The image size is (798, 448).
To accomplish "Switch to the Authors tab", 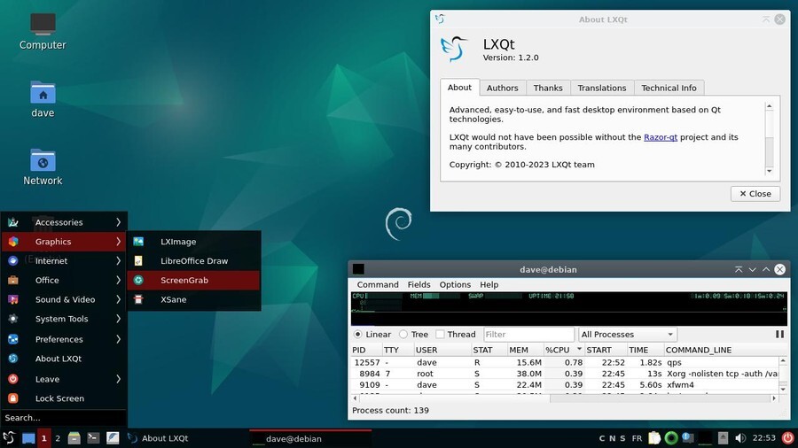I will pos(503,88).
